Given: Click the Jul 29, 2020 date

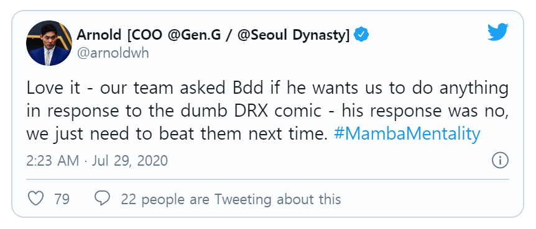Looking at the screenshot, I should [x=130, y=160].
